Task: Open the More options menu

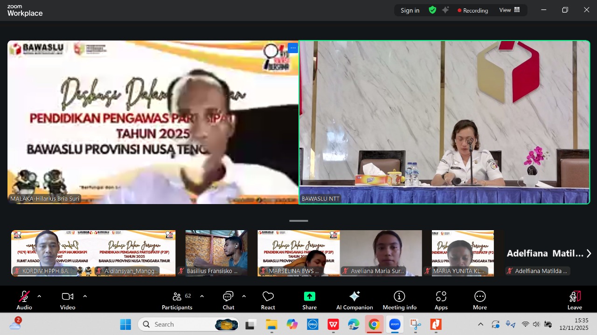Action: coord(479,300)
